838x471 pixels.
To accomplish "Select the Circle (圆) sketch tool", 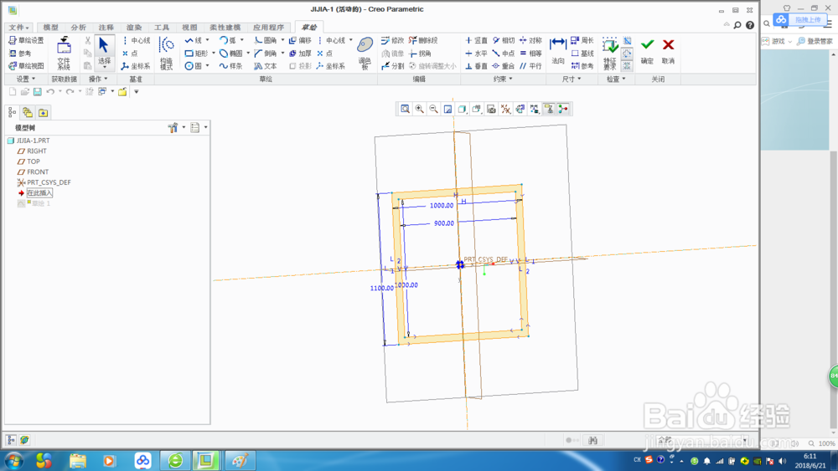I will click(x=194, y=66).
